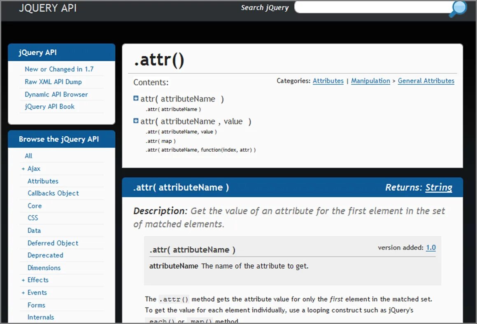Screen dimensions: 477x324
Task: Open the String return type link
Action: pyautogui.click(x=439, y=187)
